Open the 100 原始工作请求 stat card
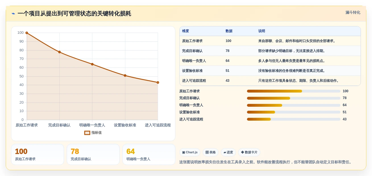Image resolution: width=372 pixels, height=176 pixels. 38,154
